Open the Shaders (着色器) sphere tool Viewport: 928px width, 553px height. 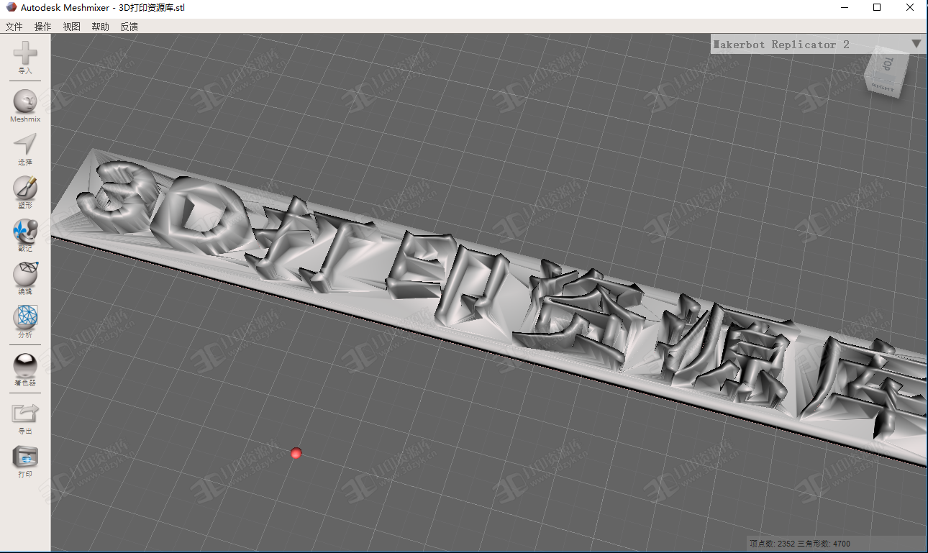pyautogui.click(x=25, y=365)
